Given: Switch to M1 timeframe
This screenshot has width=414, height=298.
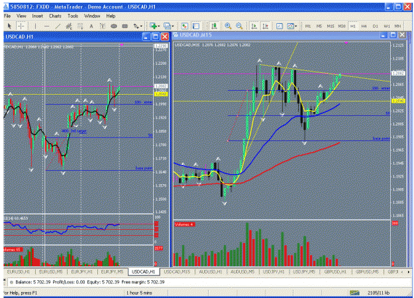Looking at the screenshot, I should pyautogui.click(x=308, y=26).
